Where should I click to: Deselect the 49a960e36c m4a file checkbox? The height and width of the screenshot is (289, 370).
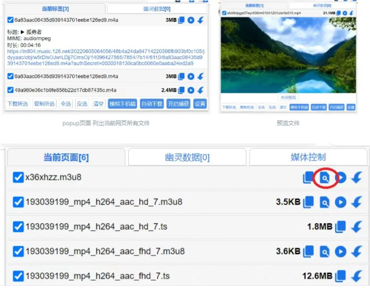10,90
